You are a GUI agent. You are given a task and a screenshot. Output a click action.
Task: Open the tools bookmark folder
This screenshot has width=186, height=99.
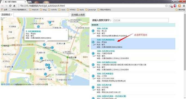tap(80, 10)
